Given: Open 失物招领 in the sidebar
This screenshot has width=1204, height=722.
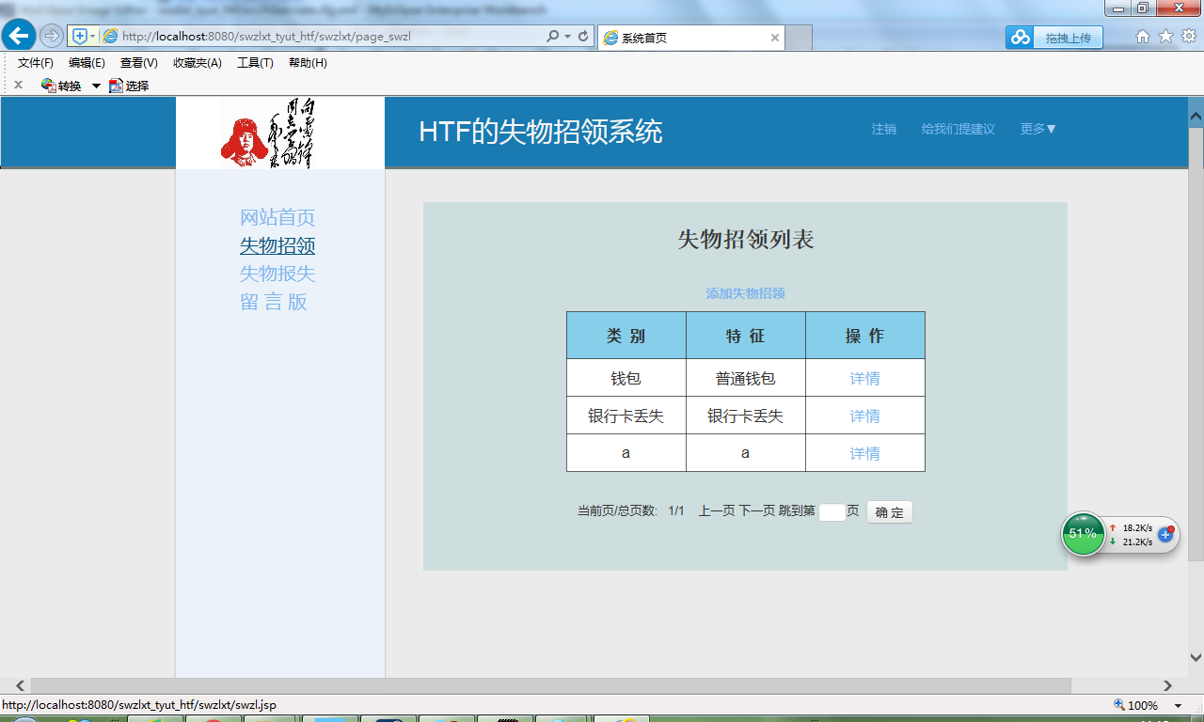Looking at the screenshot, I should point(277,245).
